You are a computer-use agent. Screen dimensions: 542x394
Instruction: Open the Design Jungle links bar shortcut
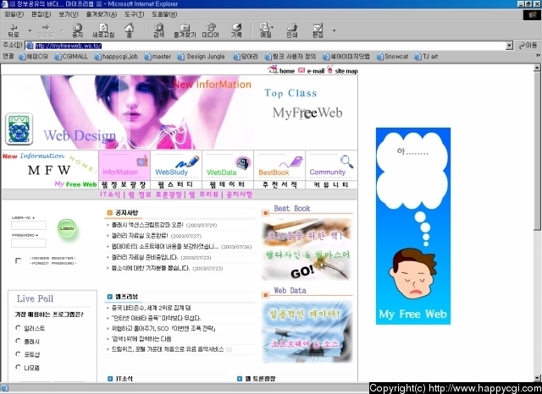[x=202, y=57]
